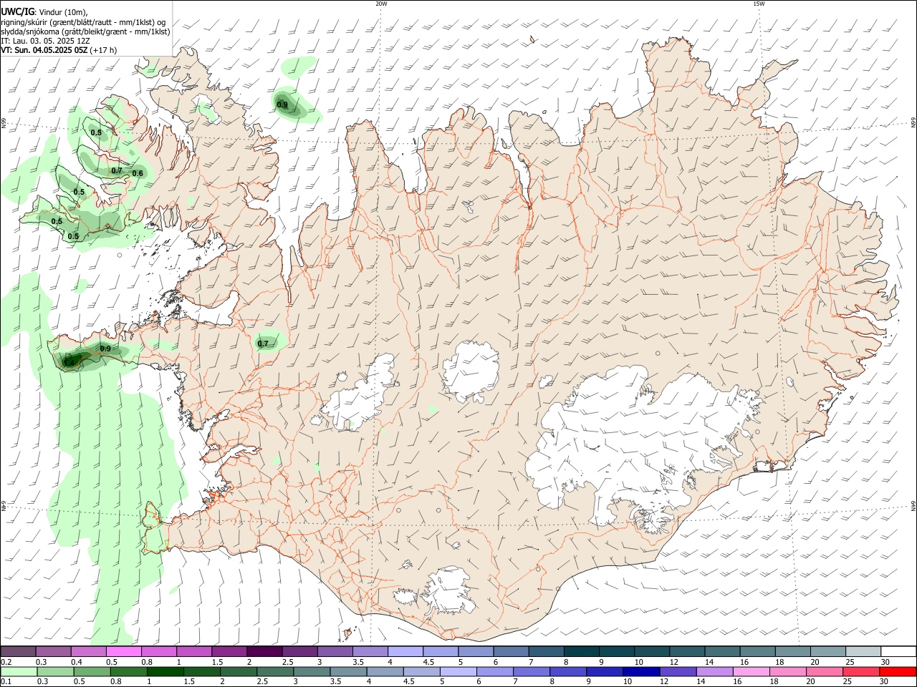Choose the pure red 30 swatch, lower scale
The width and height of the screenshot is (917, 687).
point(898,671)
